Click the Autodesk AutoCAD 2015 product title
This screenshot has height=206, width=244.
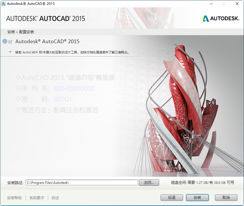pyautogui.click(x=47, y=41)
